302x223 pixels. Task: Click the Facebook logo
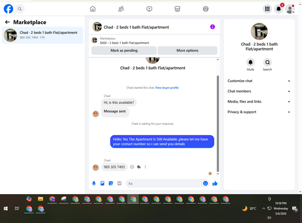pos(8,9)
